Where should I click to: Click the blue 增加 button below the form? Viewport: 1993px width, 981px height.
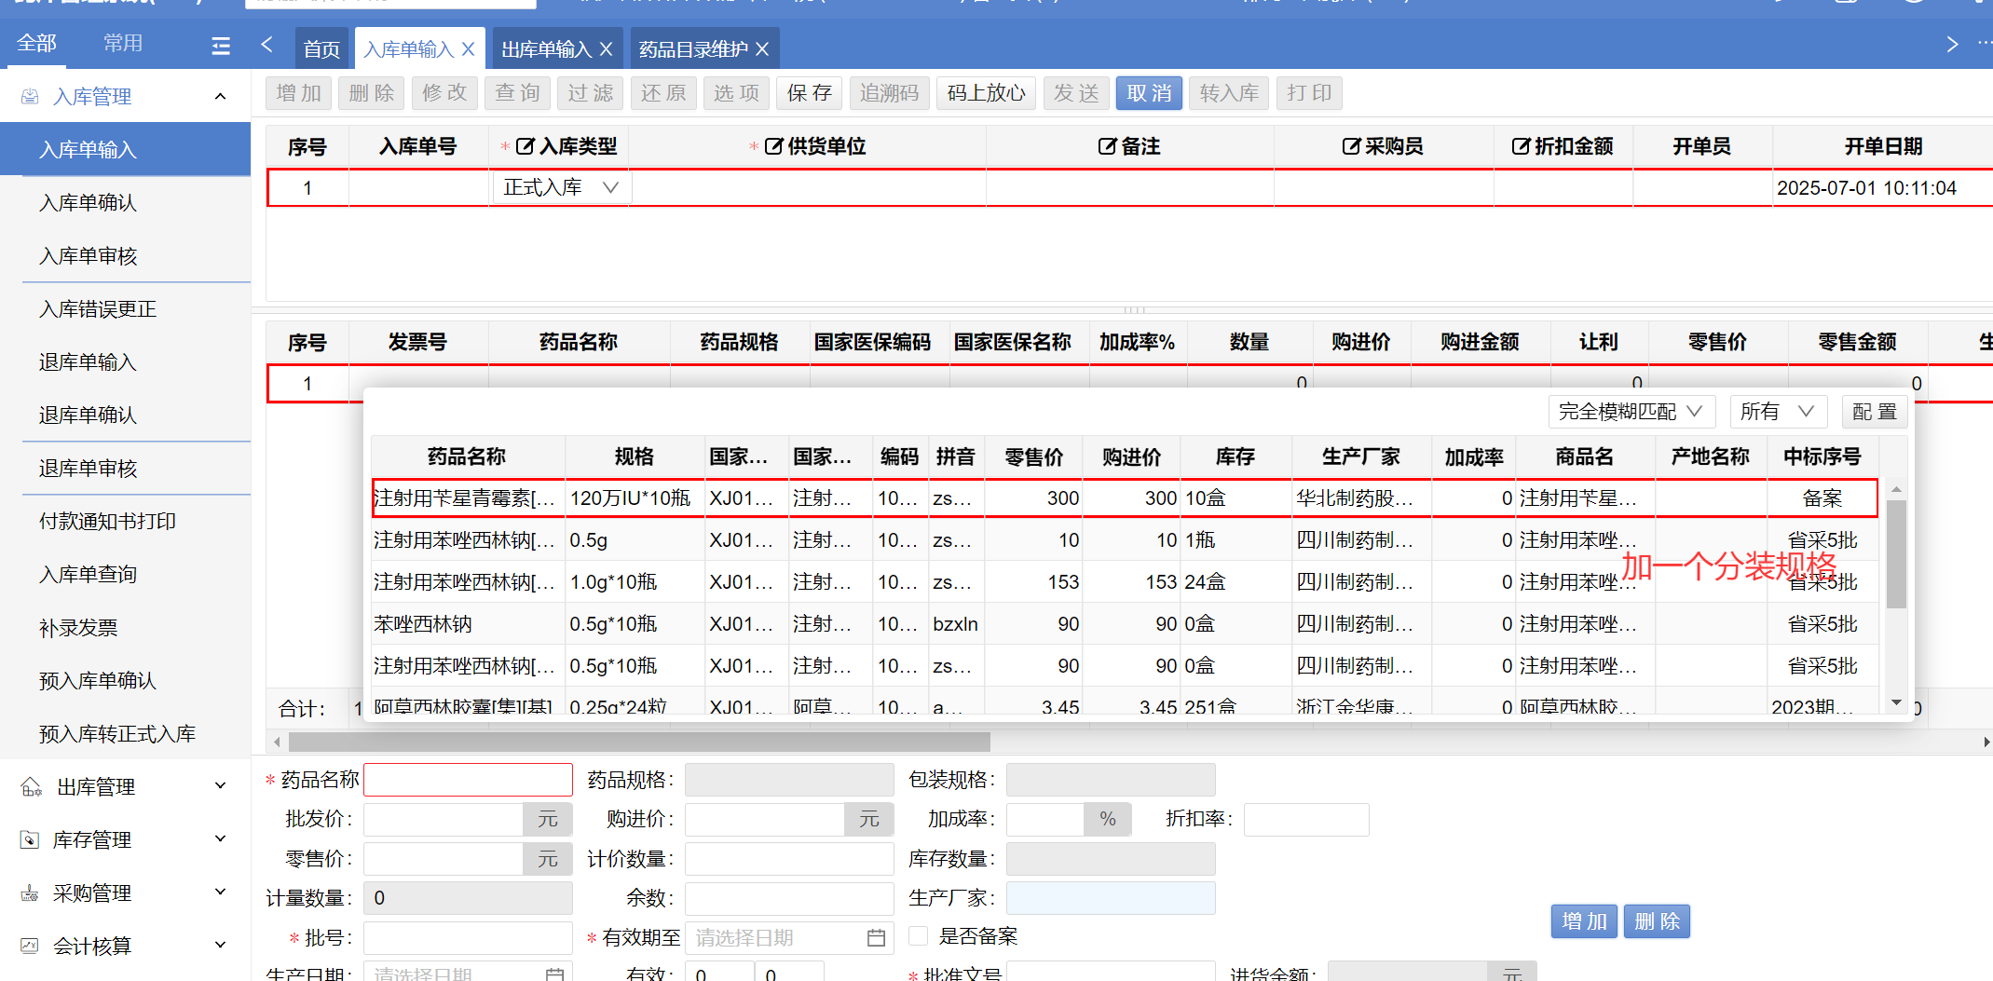click(x=1584, y=921)
